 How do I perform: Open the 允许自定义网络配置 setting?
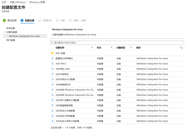(65, 116)
